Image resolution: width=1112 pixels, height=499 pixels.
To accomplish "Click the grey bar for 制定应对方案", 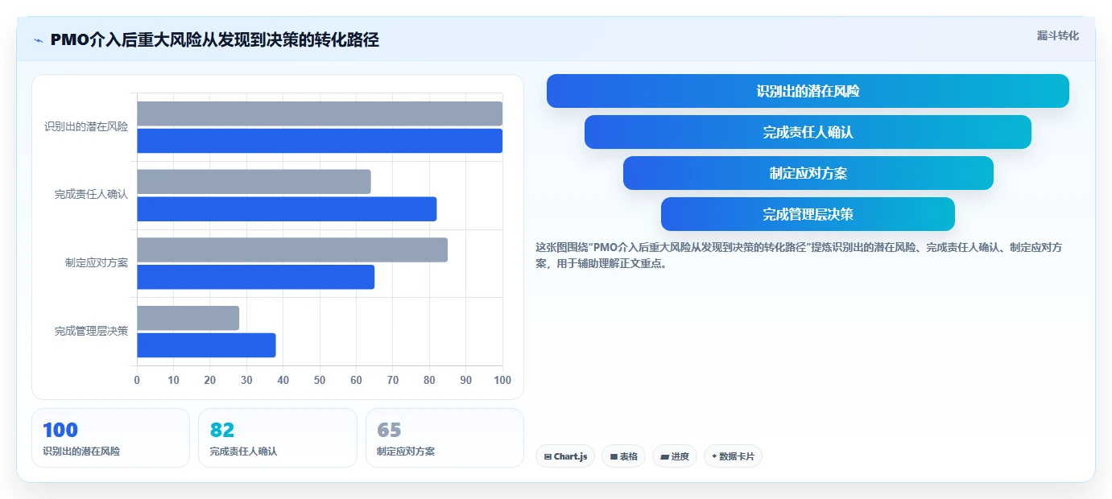I will [x=292, y=249].
